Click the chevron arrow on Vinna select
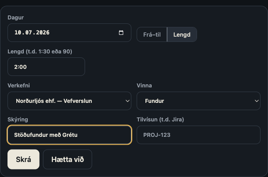This screenshot has height=177, width=268. pyautogui.click(x=257, y=101)
